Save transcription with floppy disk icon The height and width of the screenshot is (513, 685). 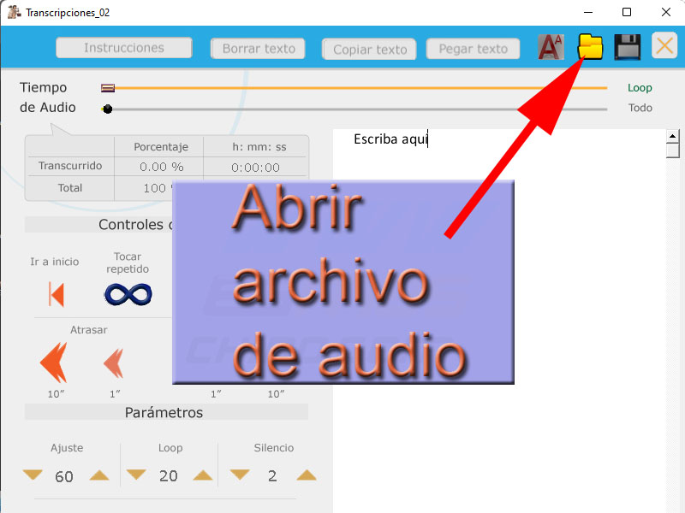[x=628, y=47]
